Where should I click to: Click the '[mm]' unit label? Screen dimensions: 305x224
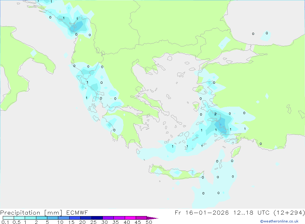pos(53,213)
